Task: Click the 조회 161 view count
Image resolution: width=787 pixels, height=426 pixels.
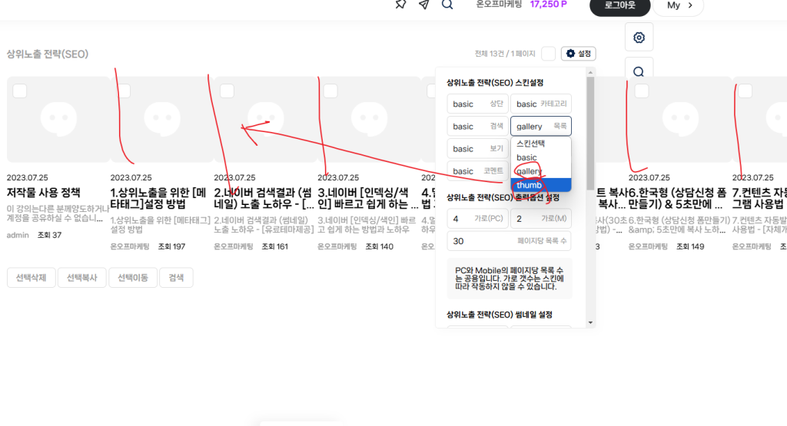Action: click(x=275, y=246)
